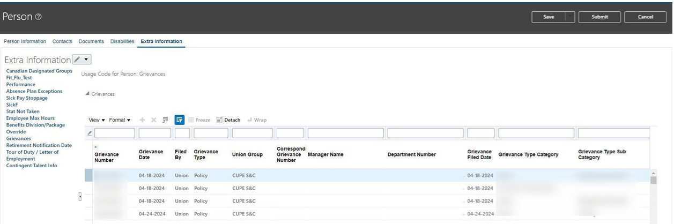674x224 pixels.
Task: Click the Cancel button
Action: click(646, 17)
